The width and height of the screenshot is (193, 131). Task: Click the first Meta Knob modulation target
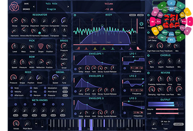pos(16,104)
